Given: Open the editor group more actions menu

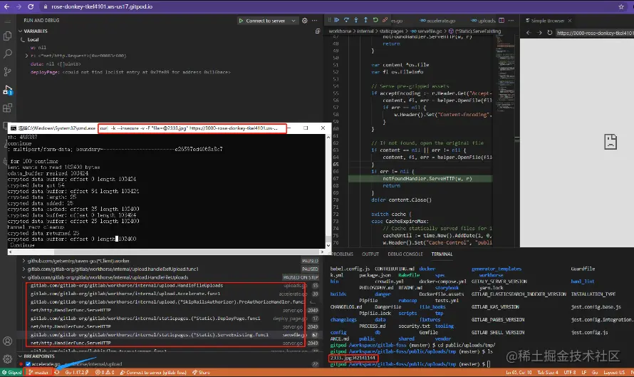Looking at the screenshot, I should click(x=511, y=20).
